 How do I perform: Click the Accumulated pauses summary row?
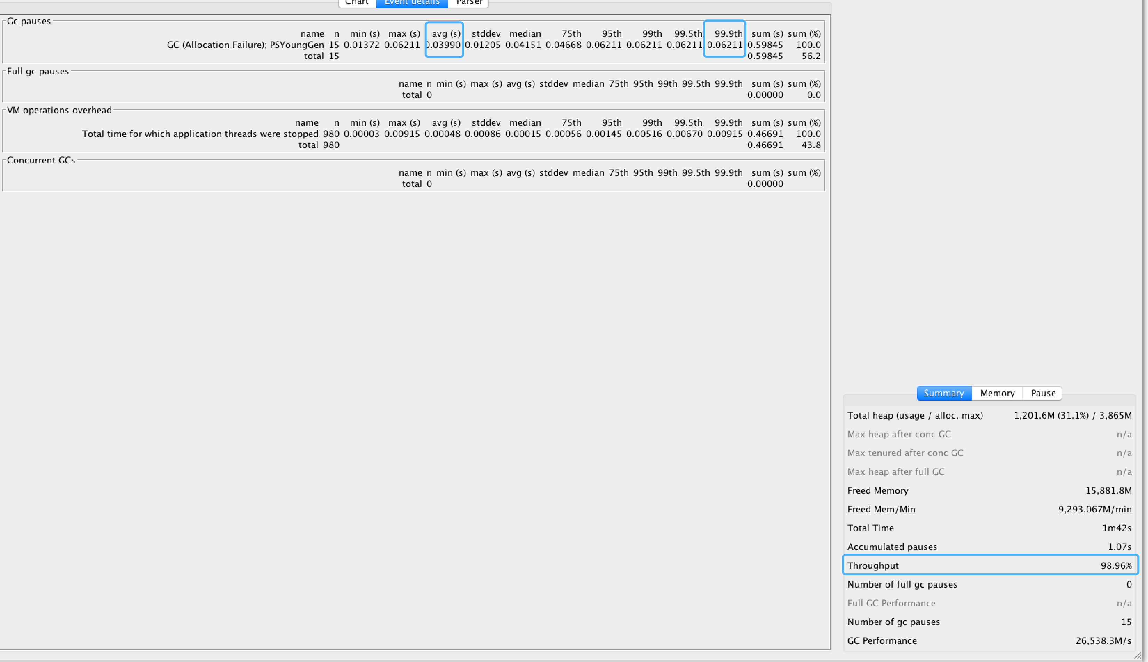coord(989,547)
